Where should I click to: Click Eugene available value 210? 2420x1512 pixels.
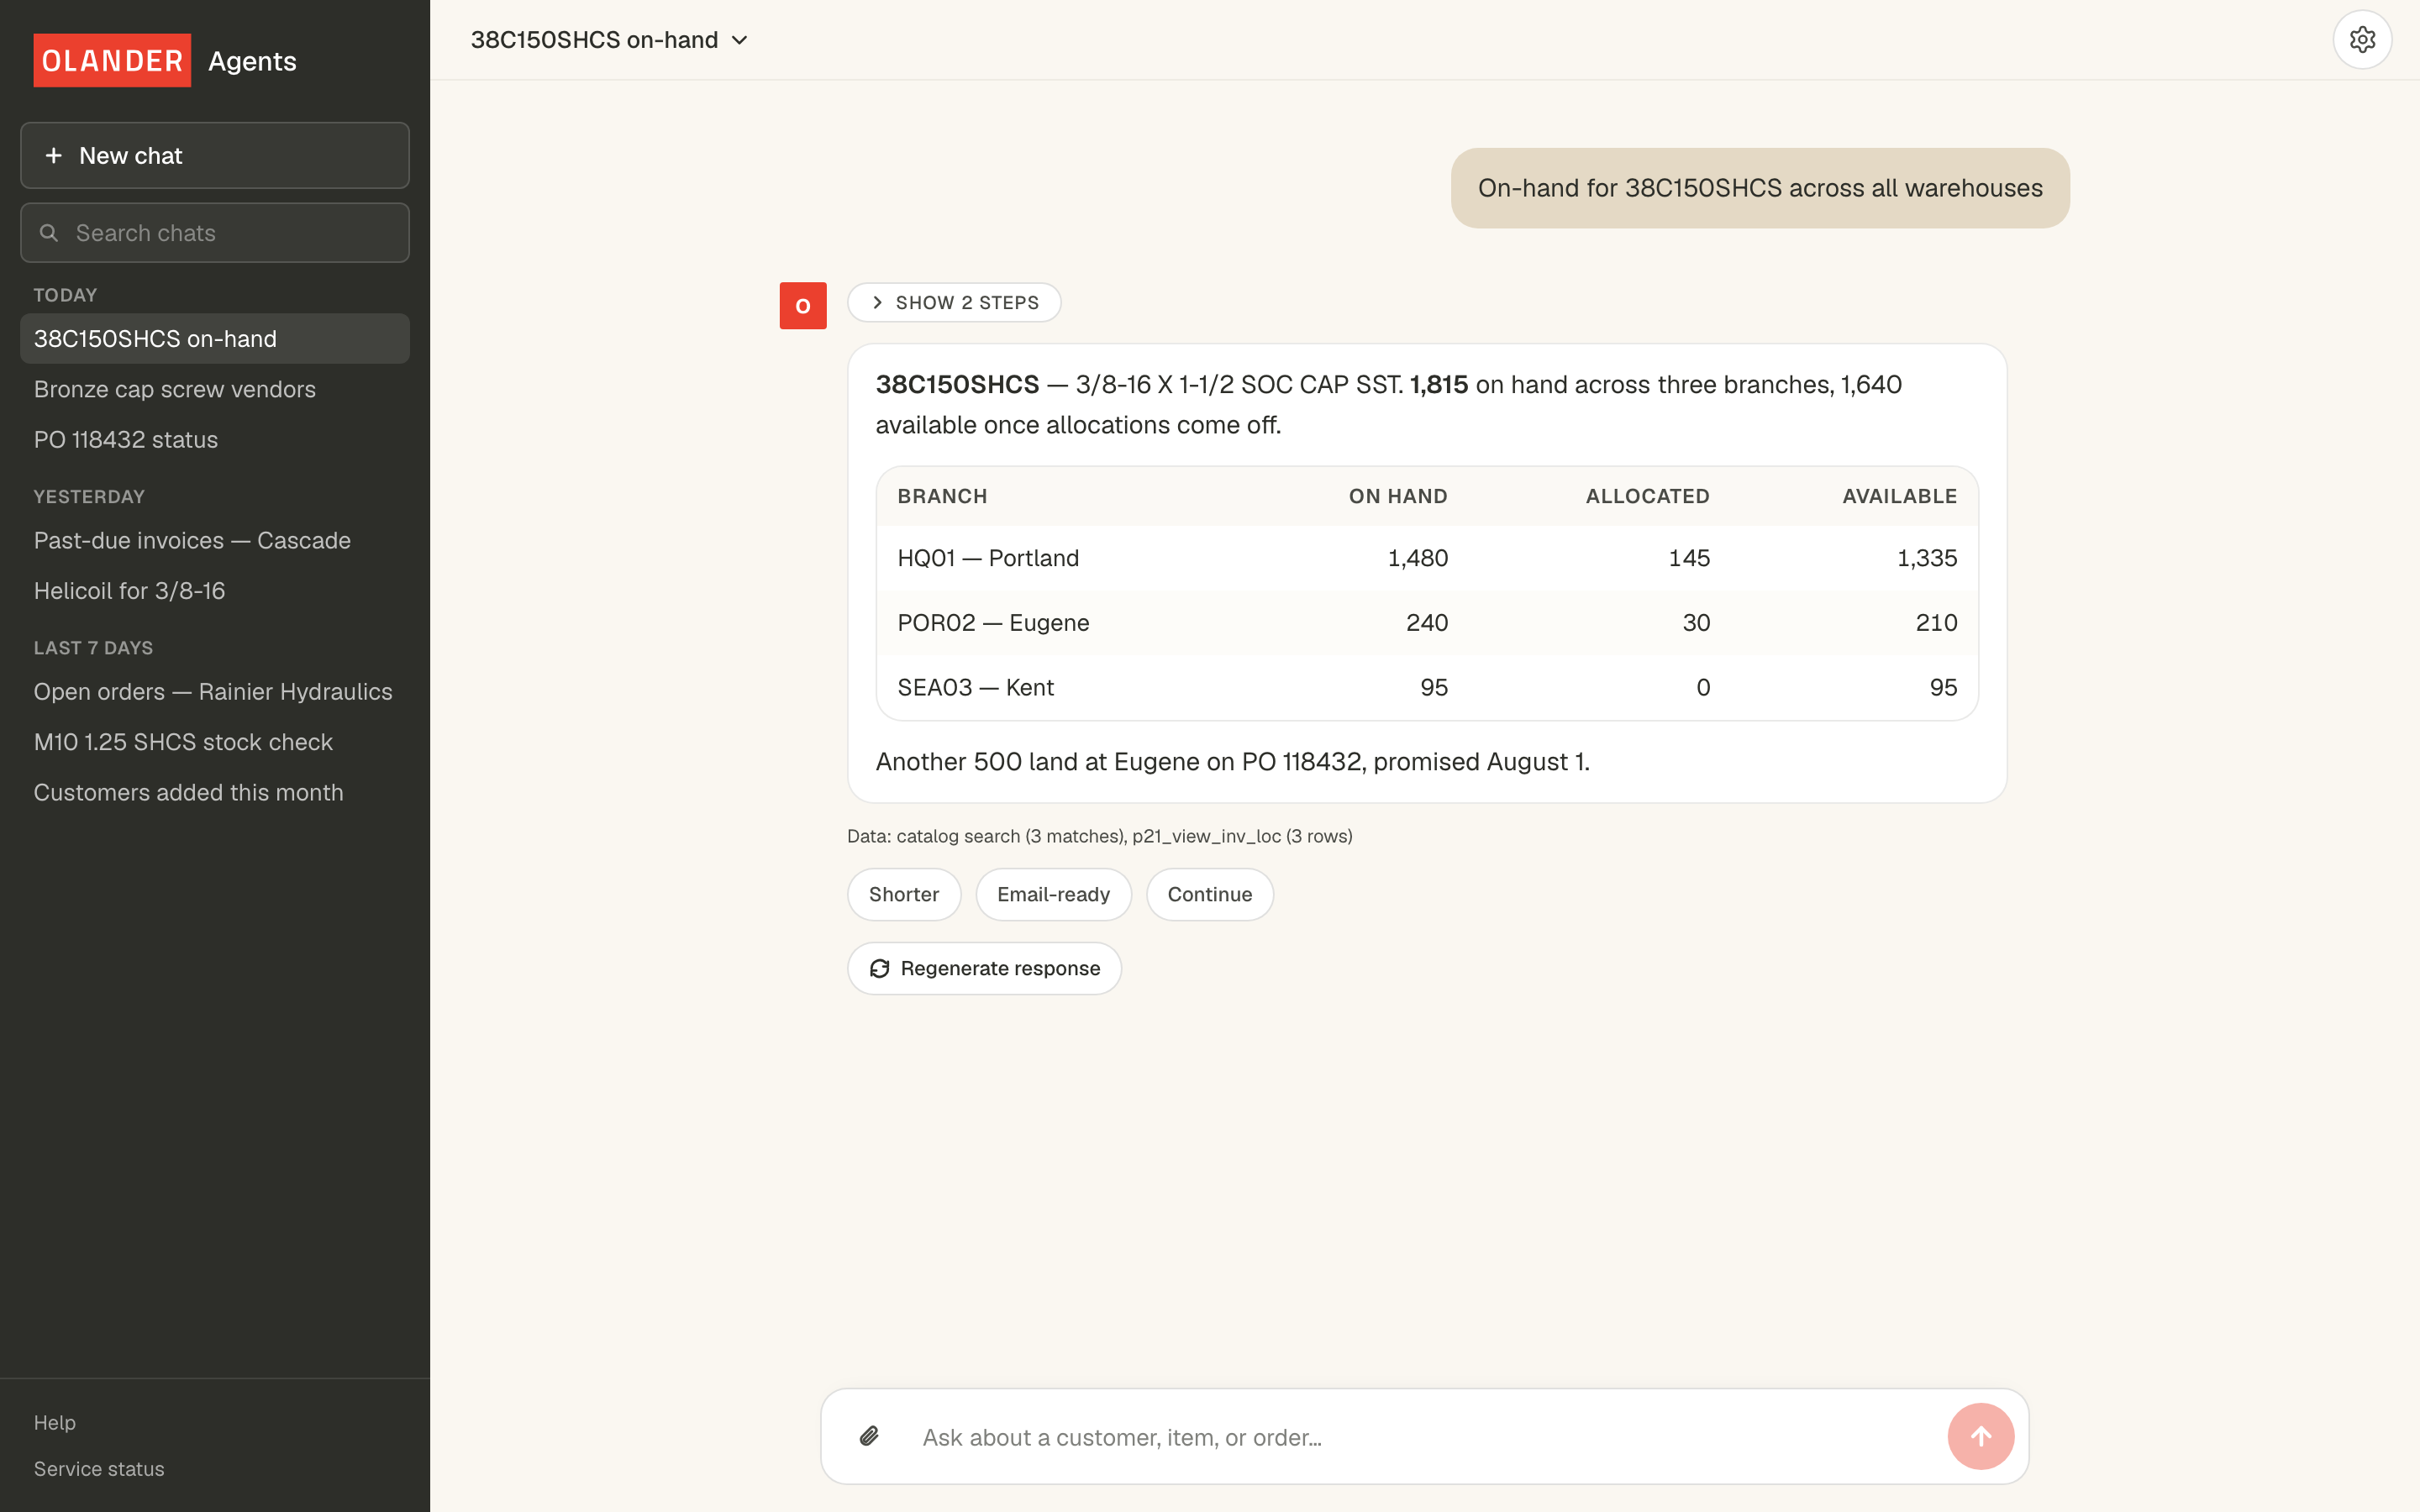click(1936, 623)
